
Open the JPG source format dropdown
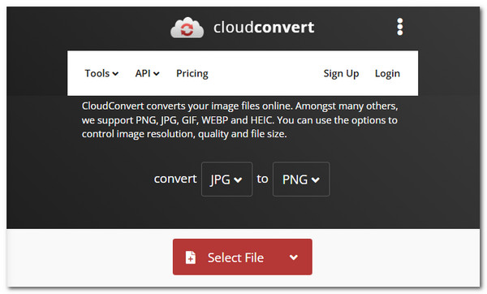[x=226, y=179]
